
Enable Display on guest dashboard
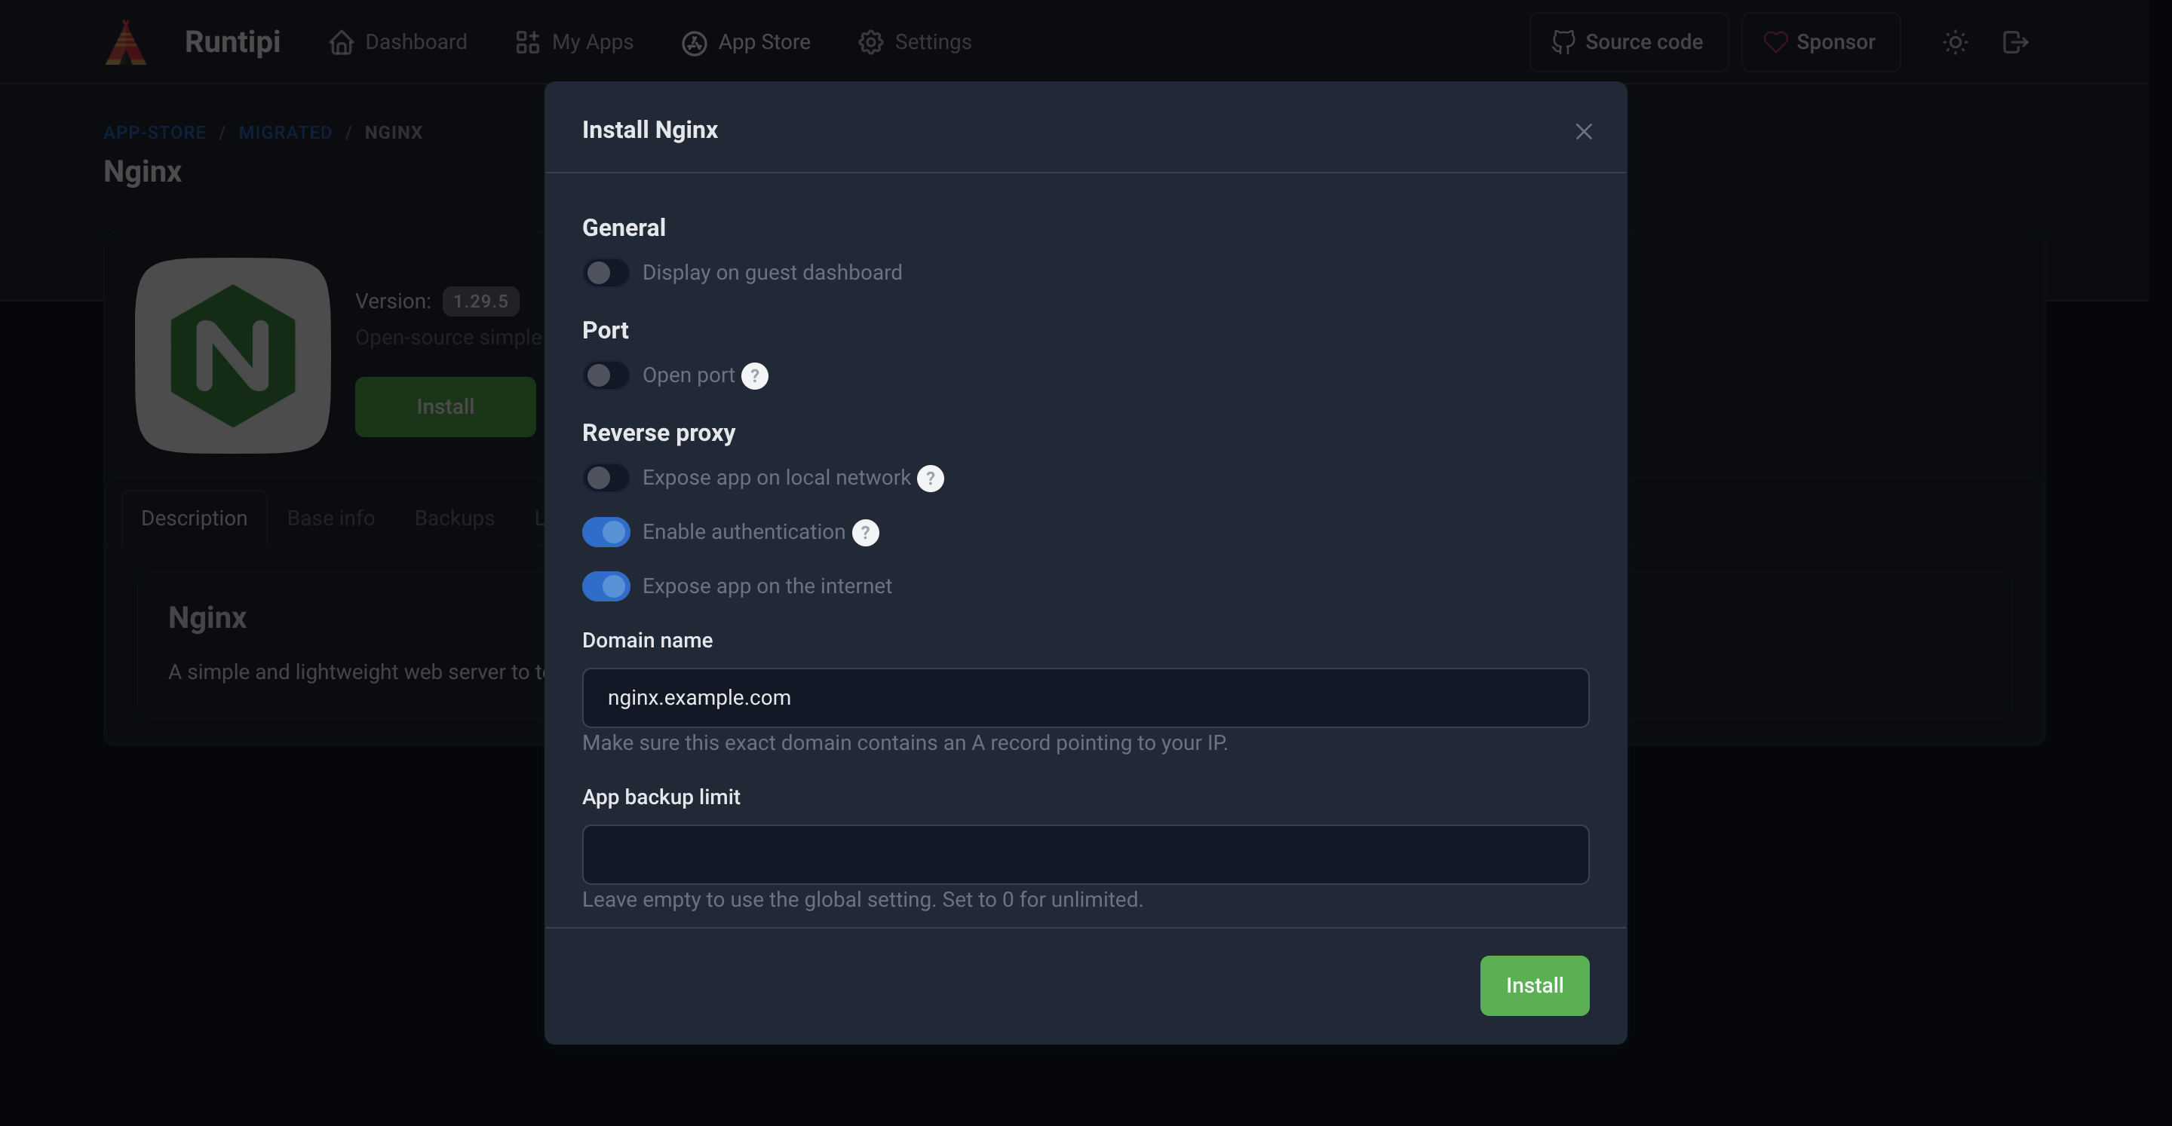click(x=606, y=272)
